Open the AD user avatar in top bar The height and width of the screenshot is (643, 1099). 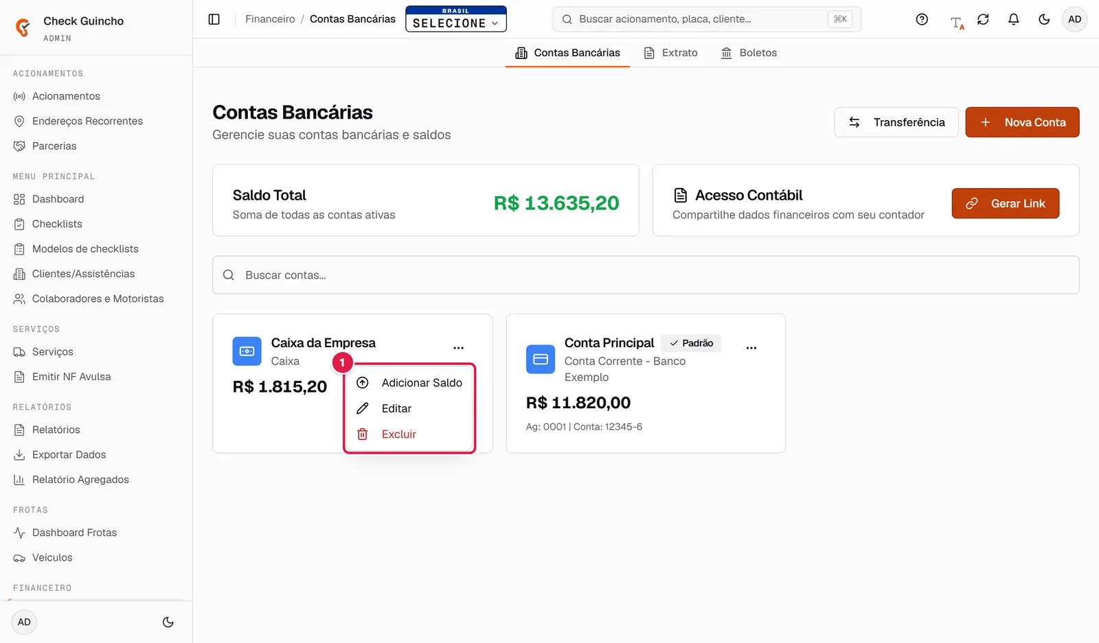click(x=1074, y=19)
